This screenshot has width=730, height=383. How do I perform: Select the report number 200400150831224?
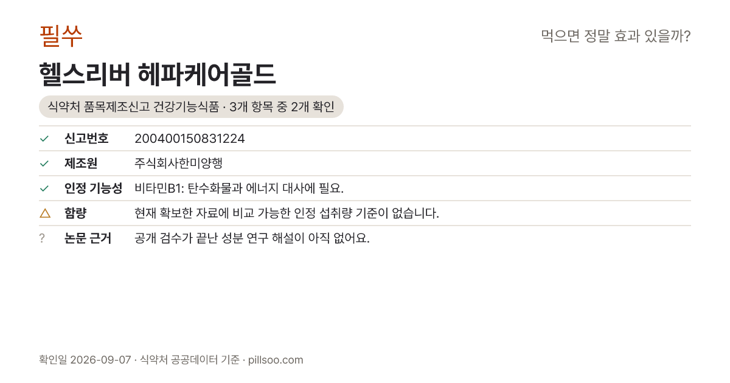(190, 139)
